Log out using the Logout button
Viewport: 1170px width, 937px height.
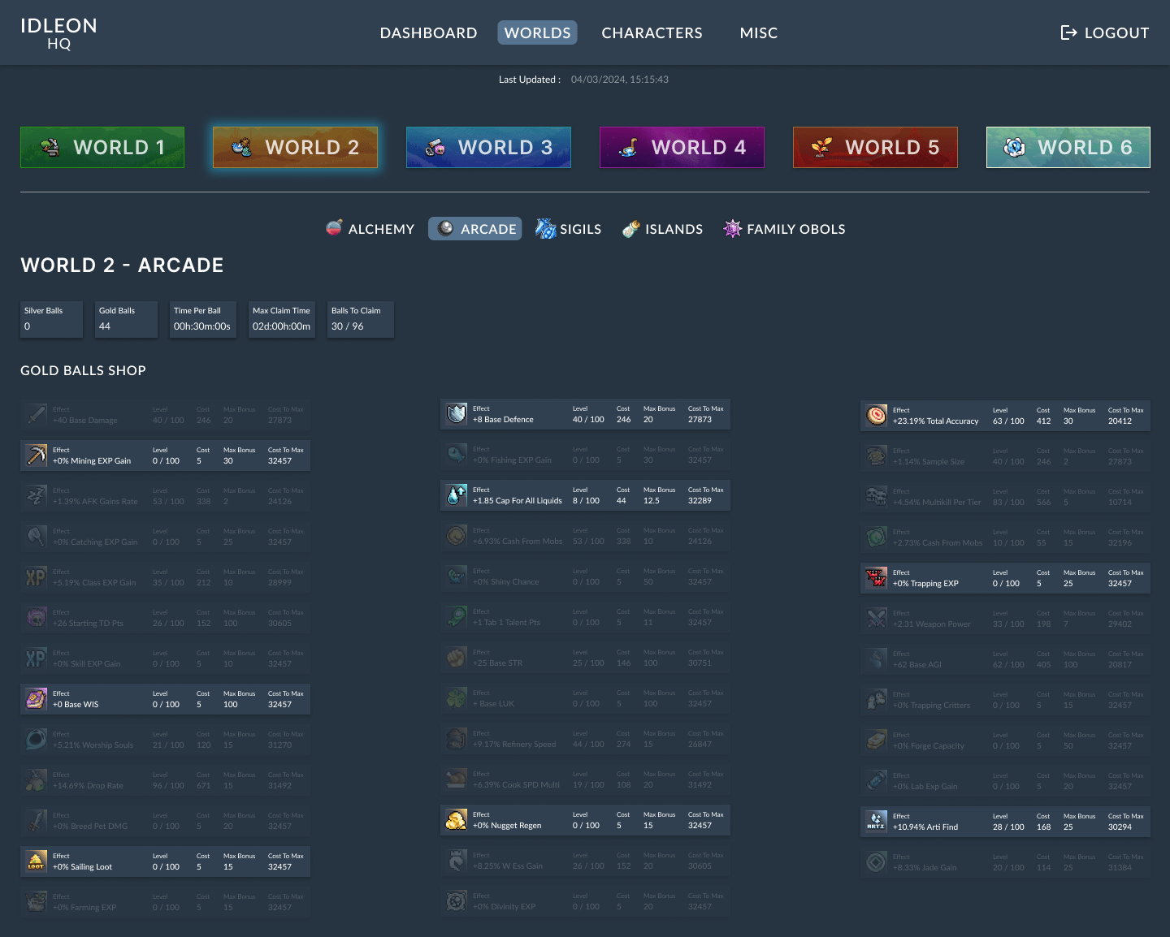coord(1105,33)
